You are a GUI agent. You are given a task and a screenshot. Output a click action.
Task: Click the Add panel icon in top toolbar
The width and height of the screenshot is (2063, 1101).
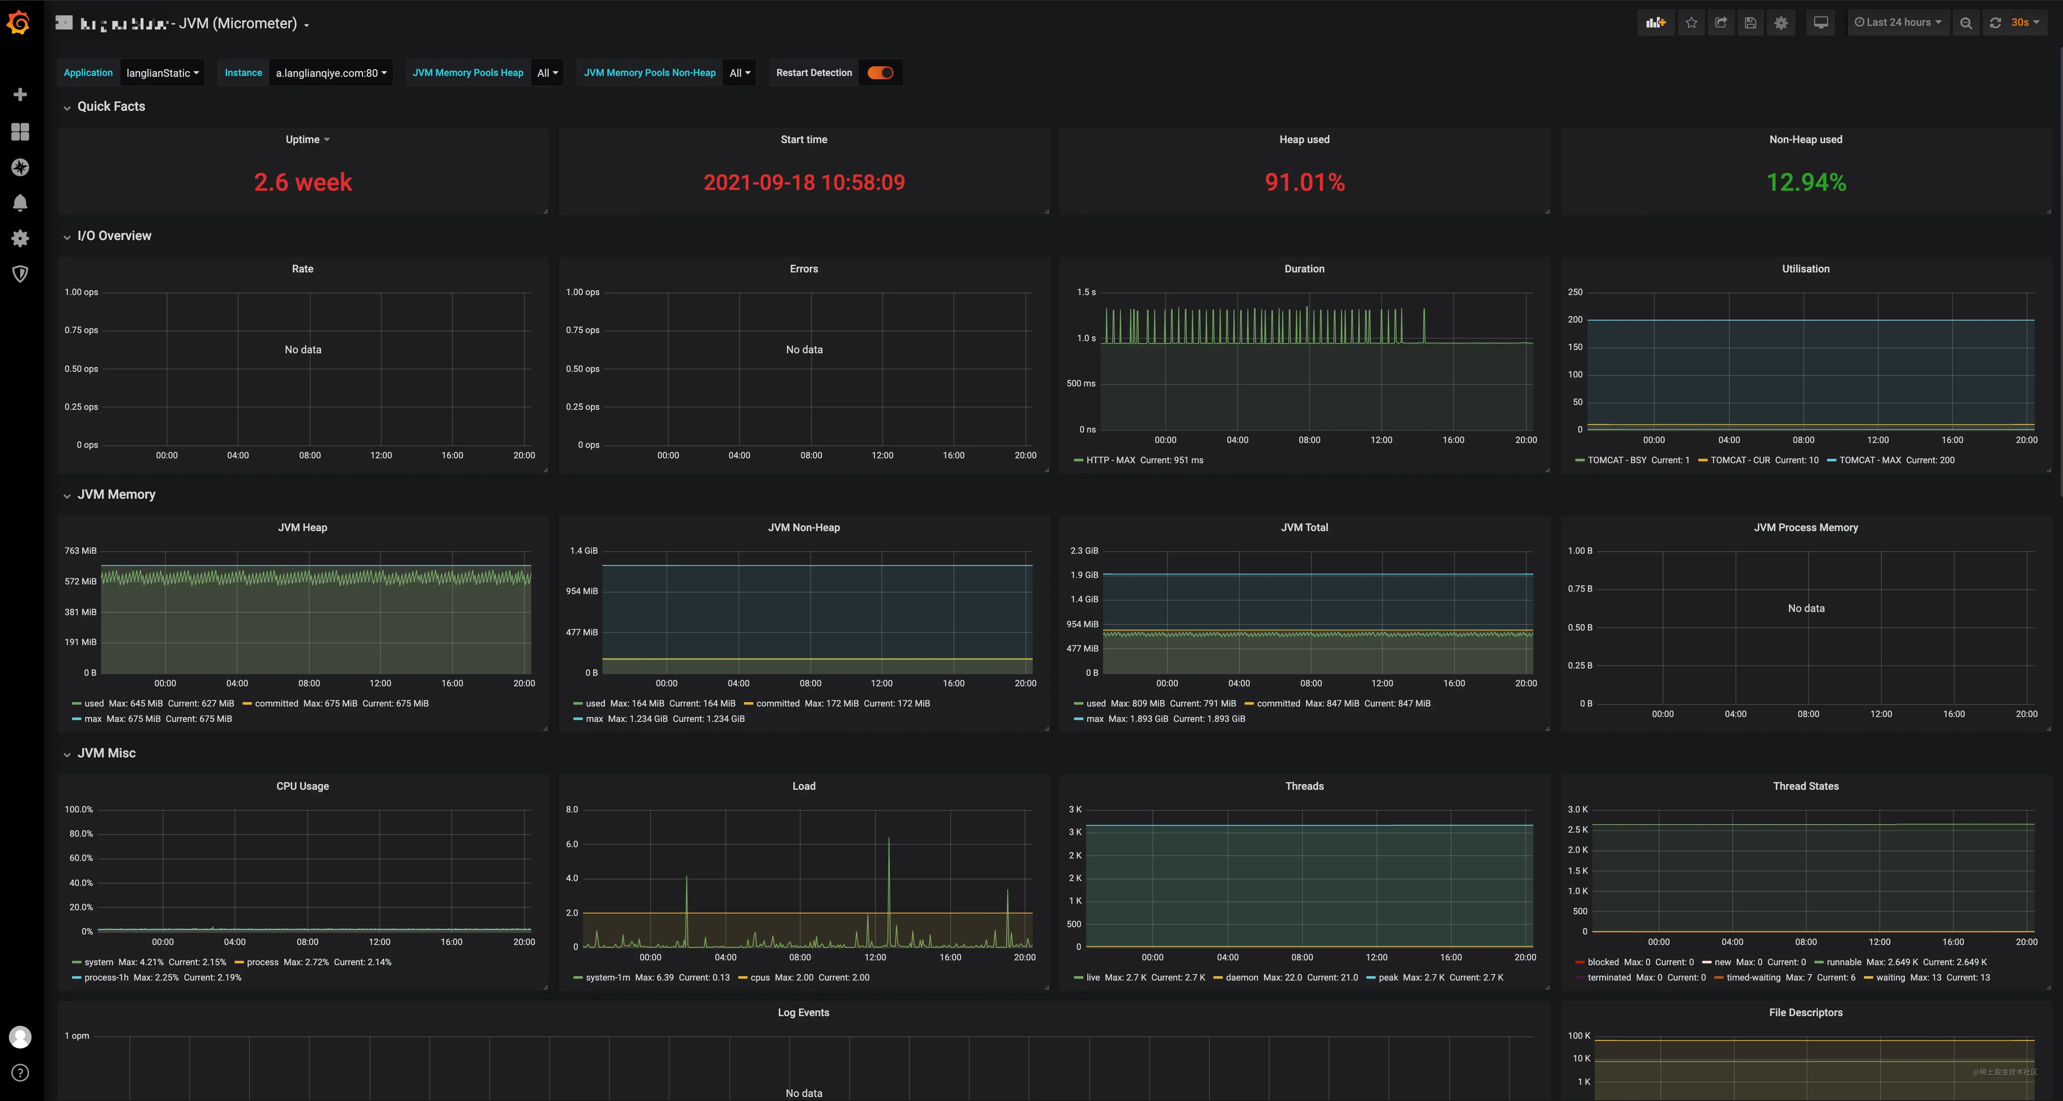coord(1655,22)
